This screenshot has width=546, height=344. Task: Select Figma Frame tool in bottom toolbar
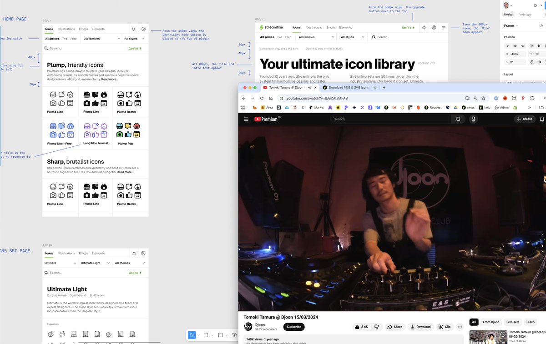coord(206,335)
